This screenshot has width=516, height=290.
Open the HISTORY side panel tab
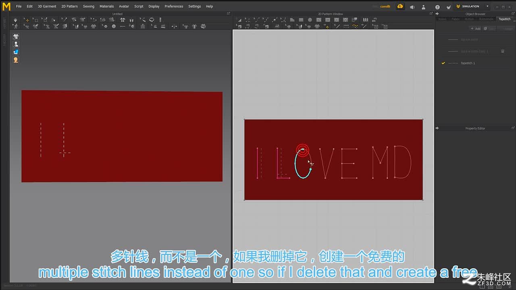(x=4, y=39)
